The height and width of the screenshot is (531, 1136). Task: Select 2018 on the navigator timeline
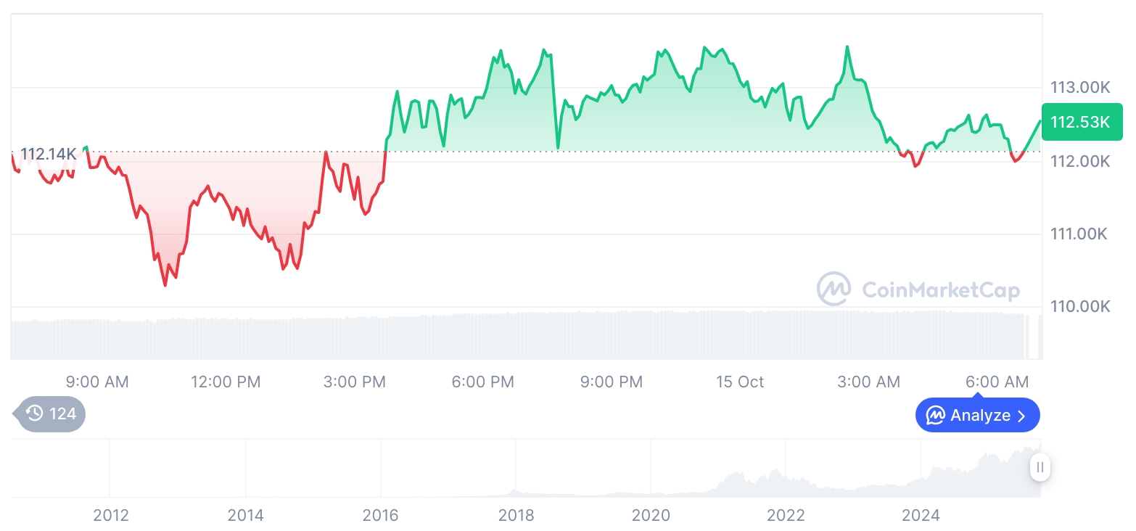click(x=516, y=515)
